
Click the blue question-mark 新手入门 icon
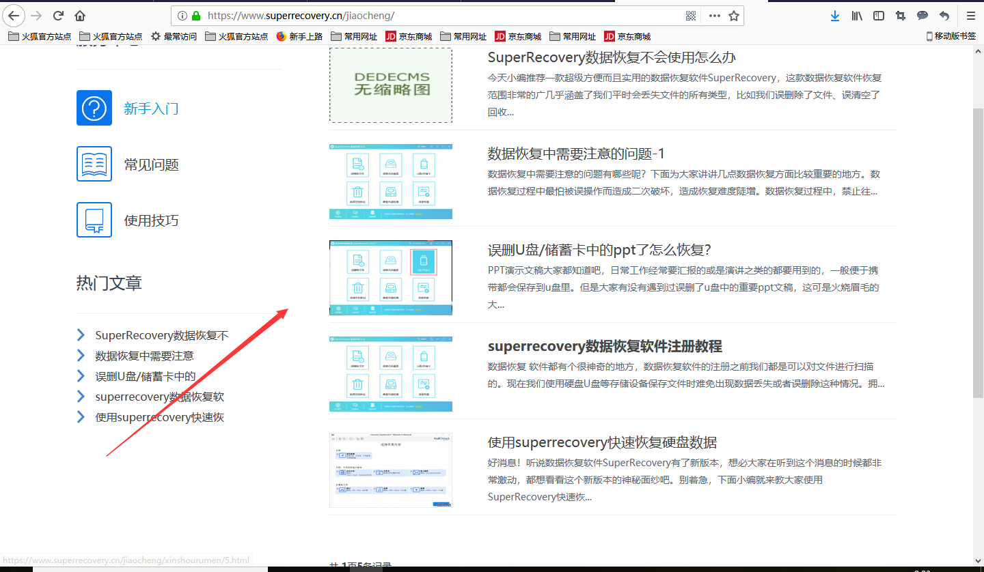[x=94, y=108]
